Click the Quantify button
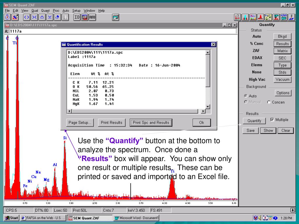Screen dimensions: 299x224 pos(254,121)
